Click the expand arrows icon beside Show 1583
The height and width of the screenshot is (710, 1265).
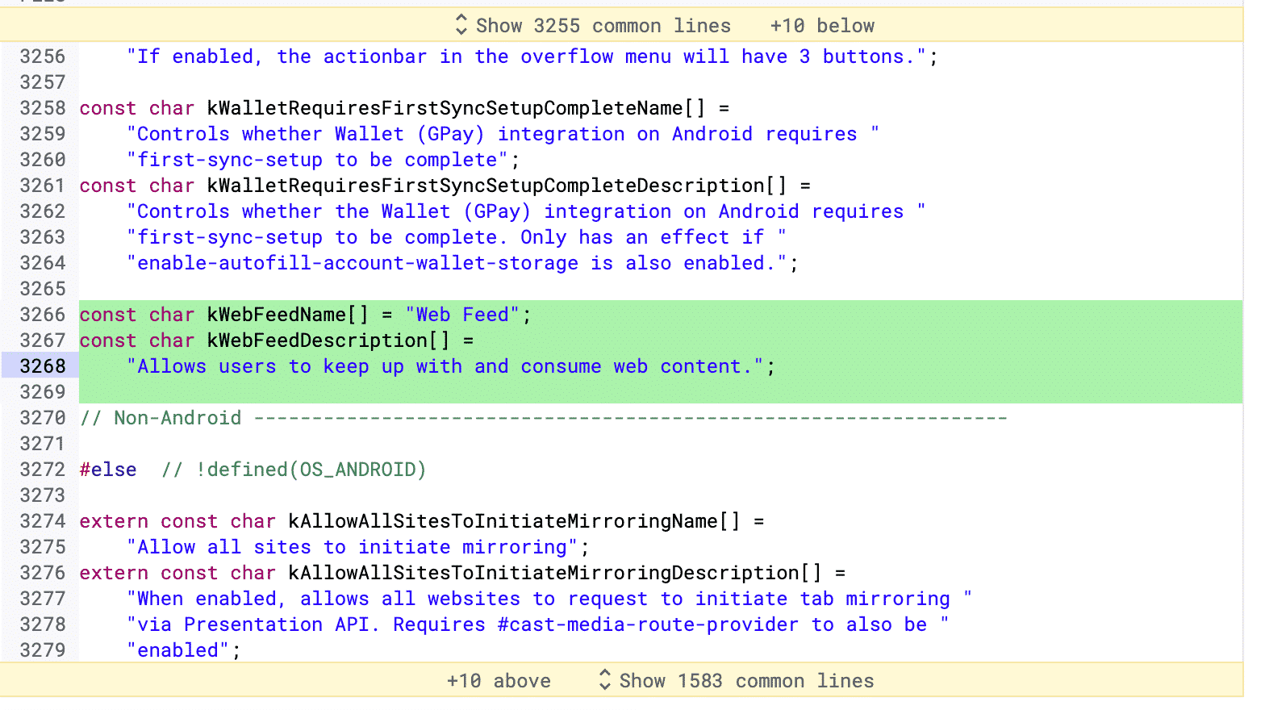pyautogui.click(x=604, y=680)
